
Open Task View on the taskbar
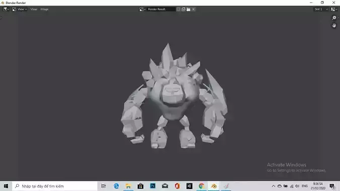(x=104, y=186)
